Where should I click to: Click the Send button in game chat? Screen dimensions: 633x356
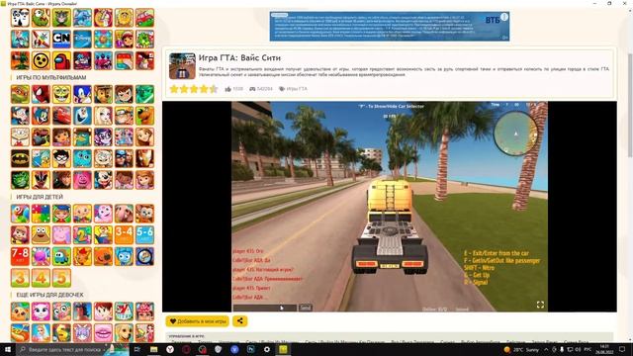point(306,308)
